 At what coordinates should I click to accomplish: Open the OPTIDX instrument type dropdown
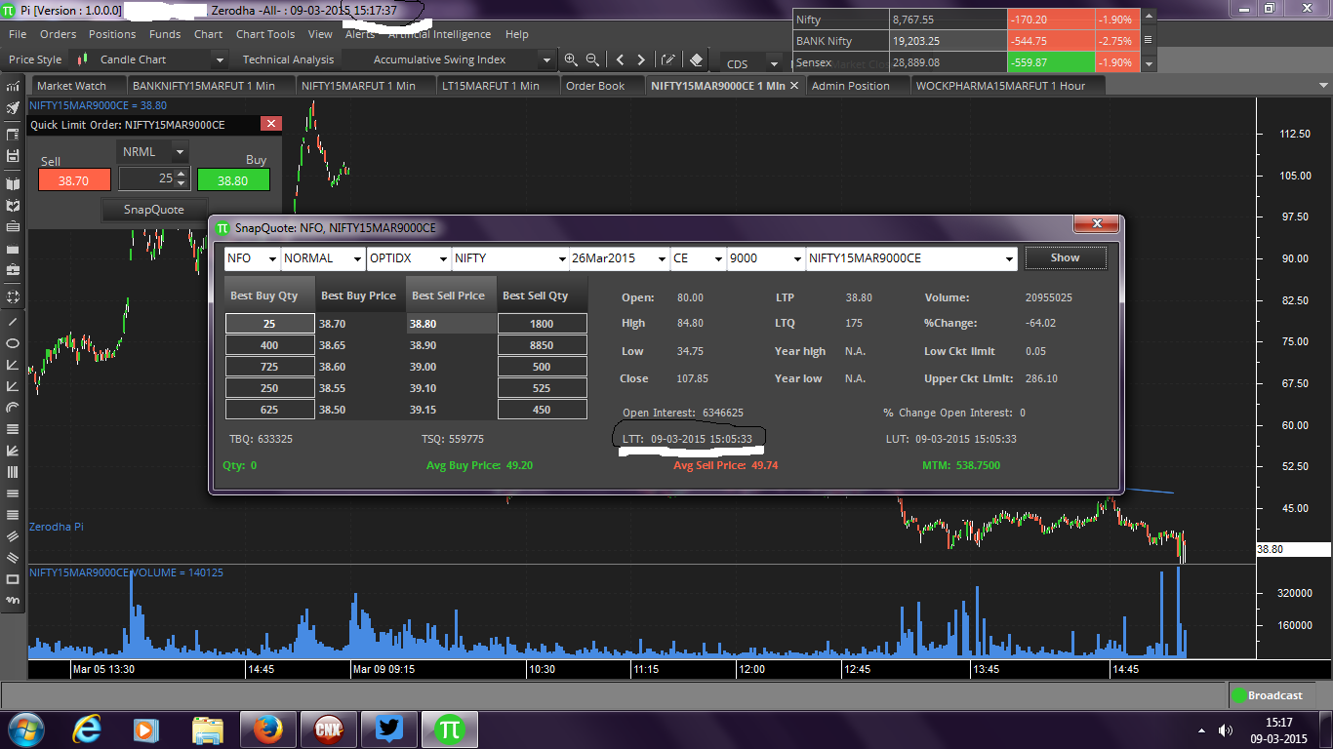pos(443,258)
